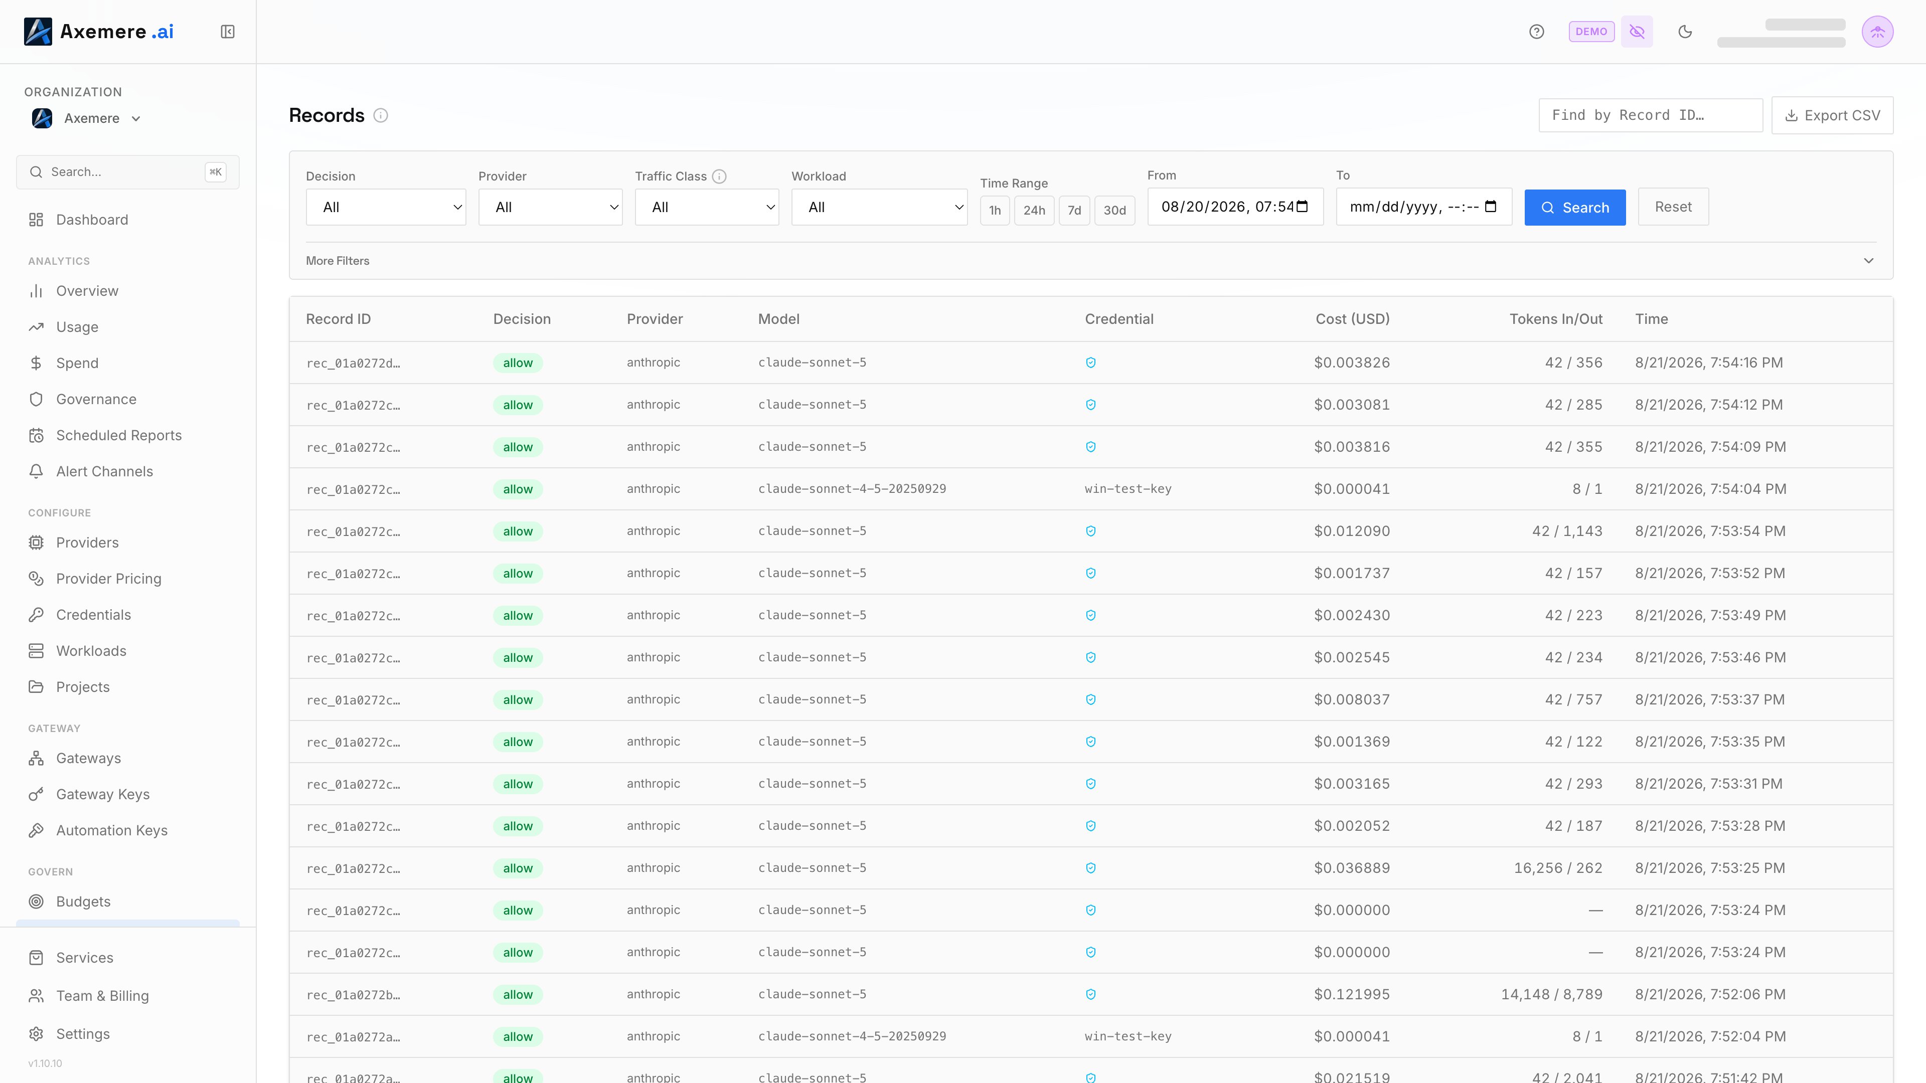
Task: Click the To date input field
Action: click(x=1423, y=206)
